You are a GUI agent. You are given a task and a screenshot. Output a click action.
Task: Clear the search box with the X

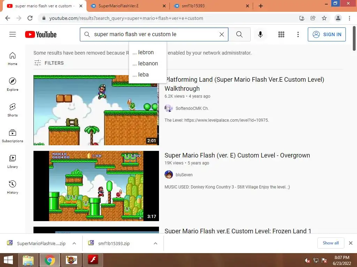(x=221, y=34)
